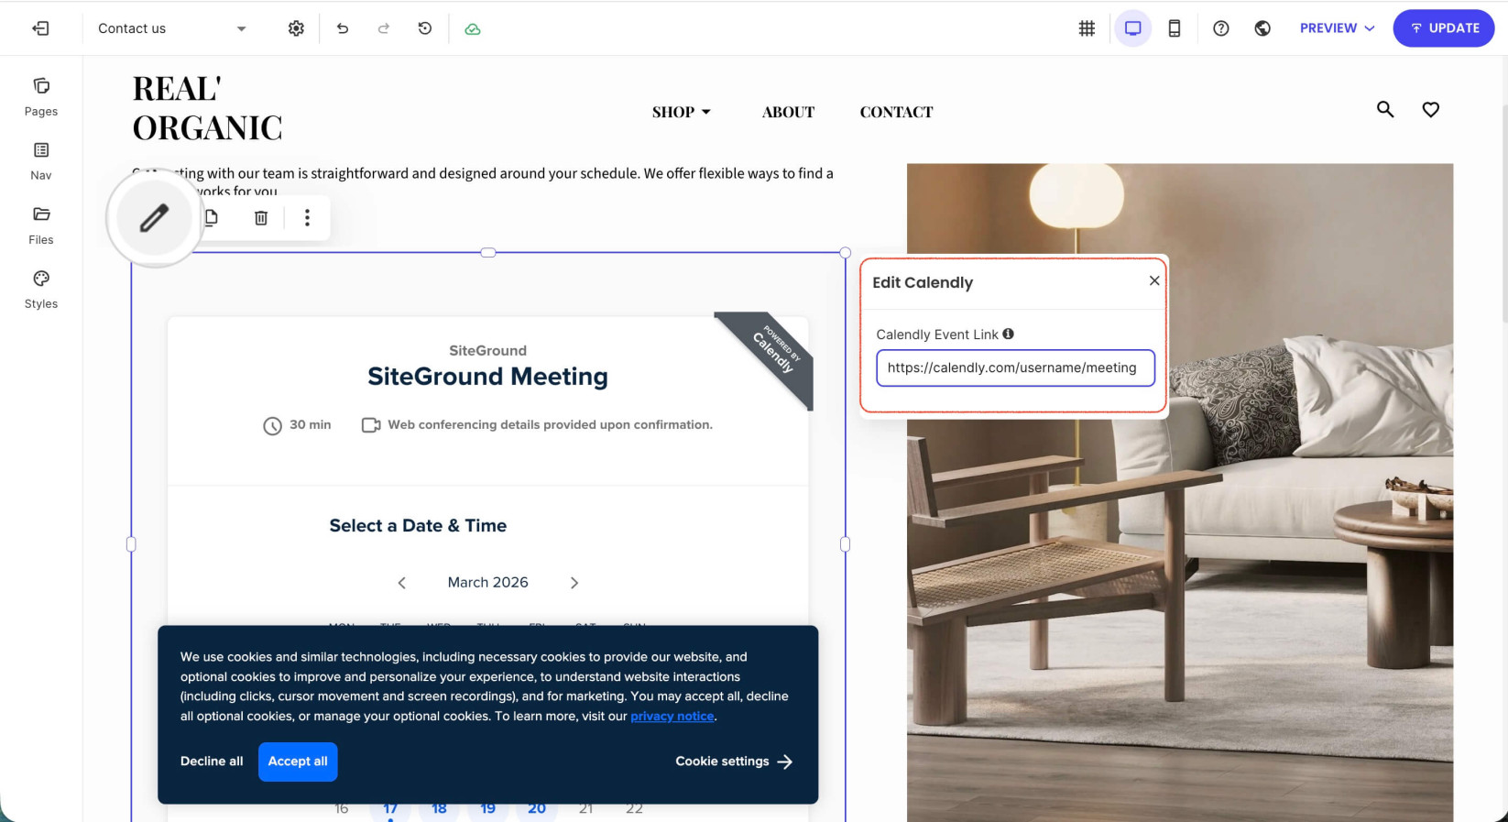Open the ABOUT menu item
The width and height of the screenshot is (1508, 822).
point(788,112)
